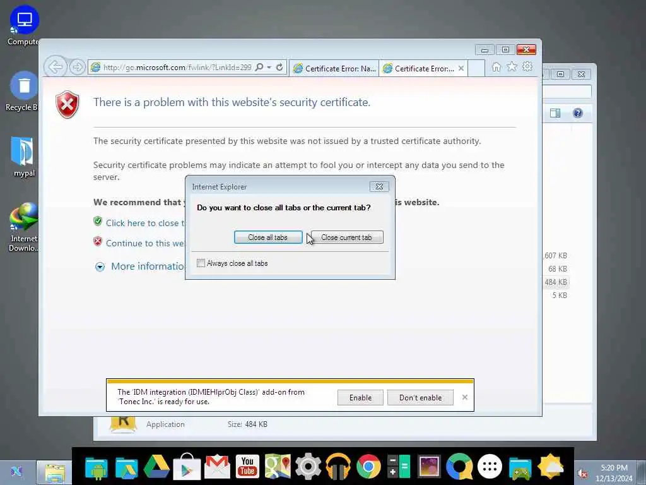The image size is (646, 485).
Task: Click the IE forward arrow button
Action: pos(77,67)
